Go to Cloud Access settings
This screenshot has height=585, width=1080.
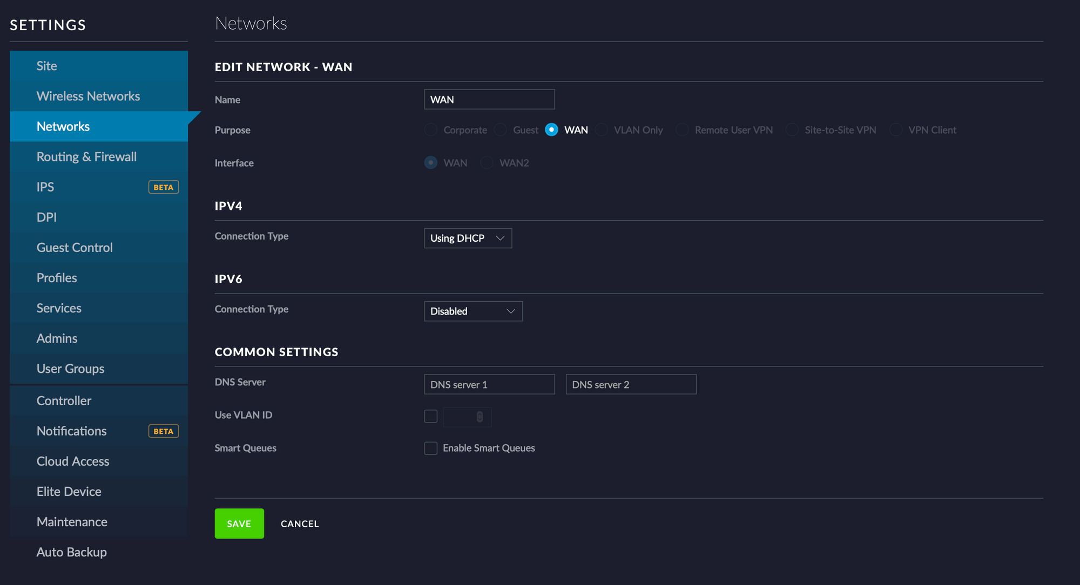click(99, 461)
